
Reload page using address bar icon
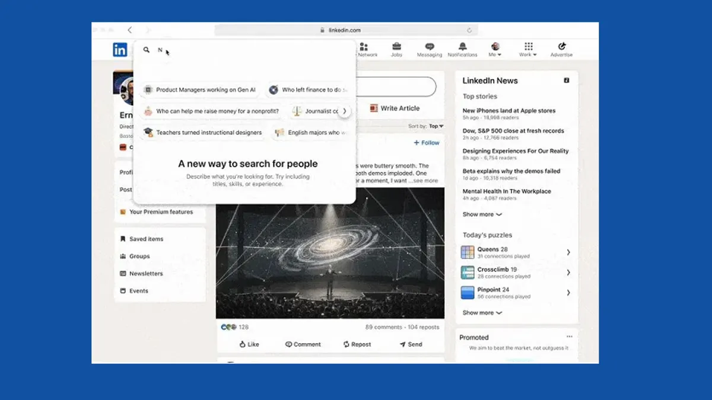(x=469, y=30)
